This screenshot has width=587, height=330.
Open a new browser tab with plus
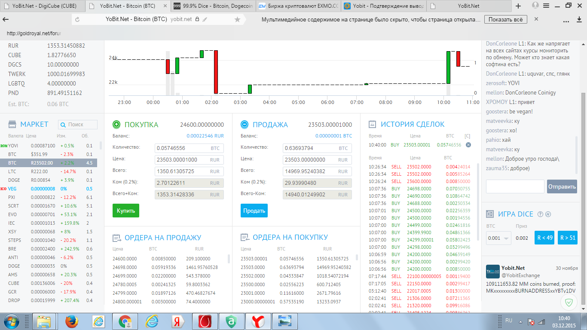point(518,6)
